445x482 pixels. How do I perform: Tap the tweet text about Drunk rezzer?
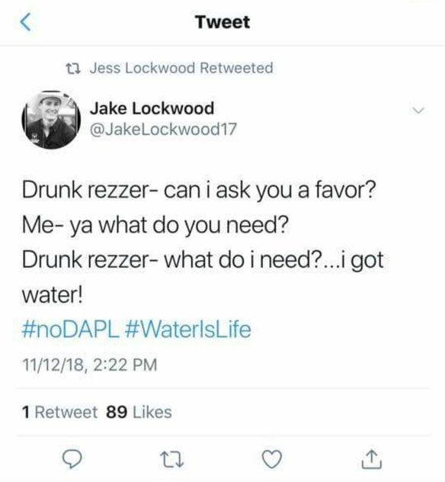pyautogui.click(x=203, y=243)
